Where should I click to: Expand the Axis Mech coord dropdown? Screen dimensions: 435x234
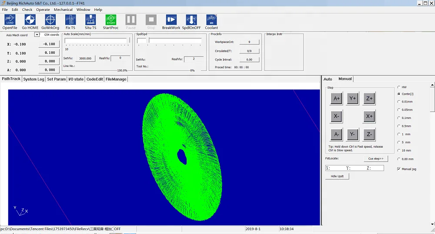pyautogui.click(x=37, y=35)
